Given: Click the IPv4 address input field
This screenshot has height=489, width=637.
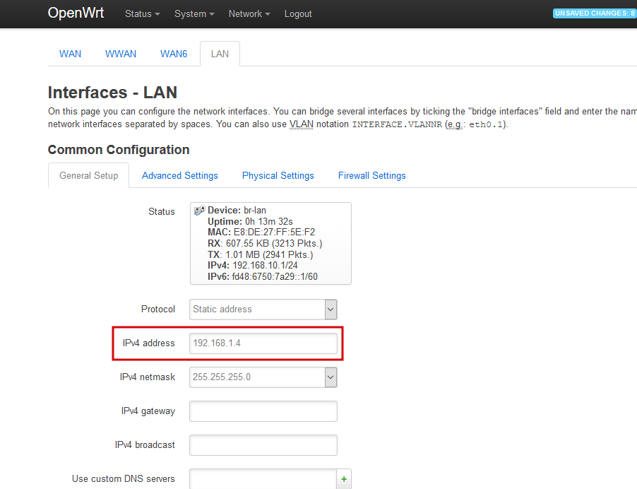Looking at the screenshot, I should [x=263, y=343].
